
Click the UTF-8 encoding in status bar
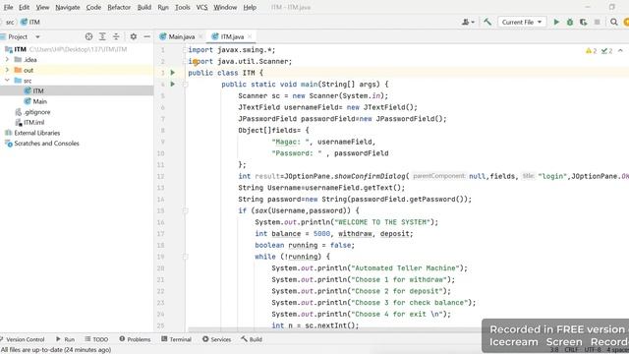(593, 350)
